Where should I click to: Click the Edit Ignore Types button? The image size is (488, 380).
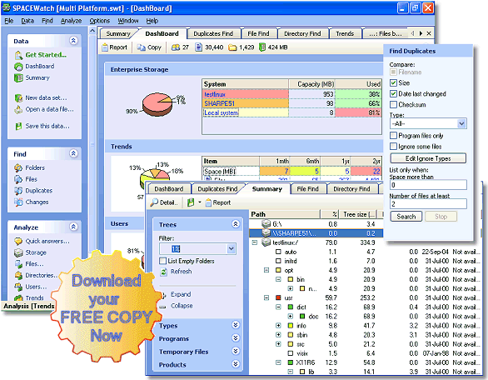[428, 158]
